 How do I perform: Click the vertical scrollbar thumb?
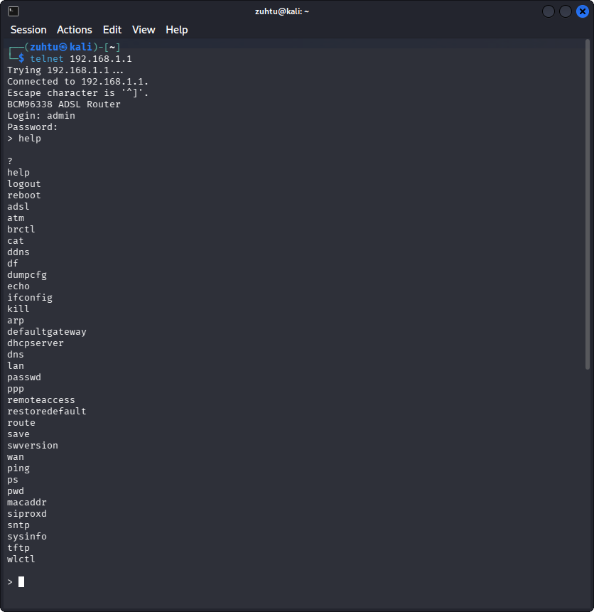tap(588, 206)
